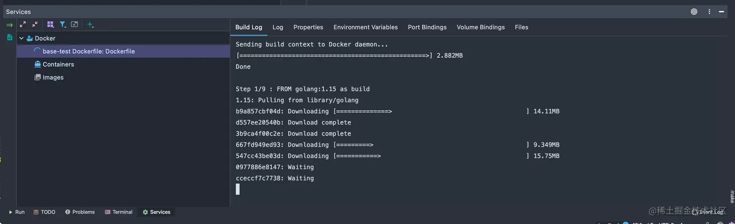Click the green Deploy run icon

[9, 25]
